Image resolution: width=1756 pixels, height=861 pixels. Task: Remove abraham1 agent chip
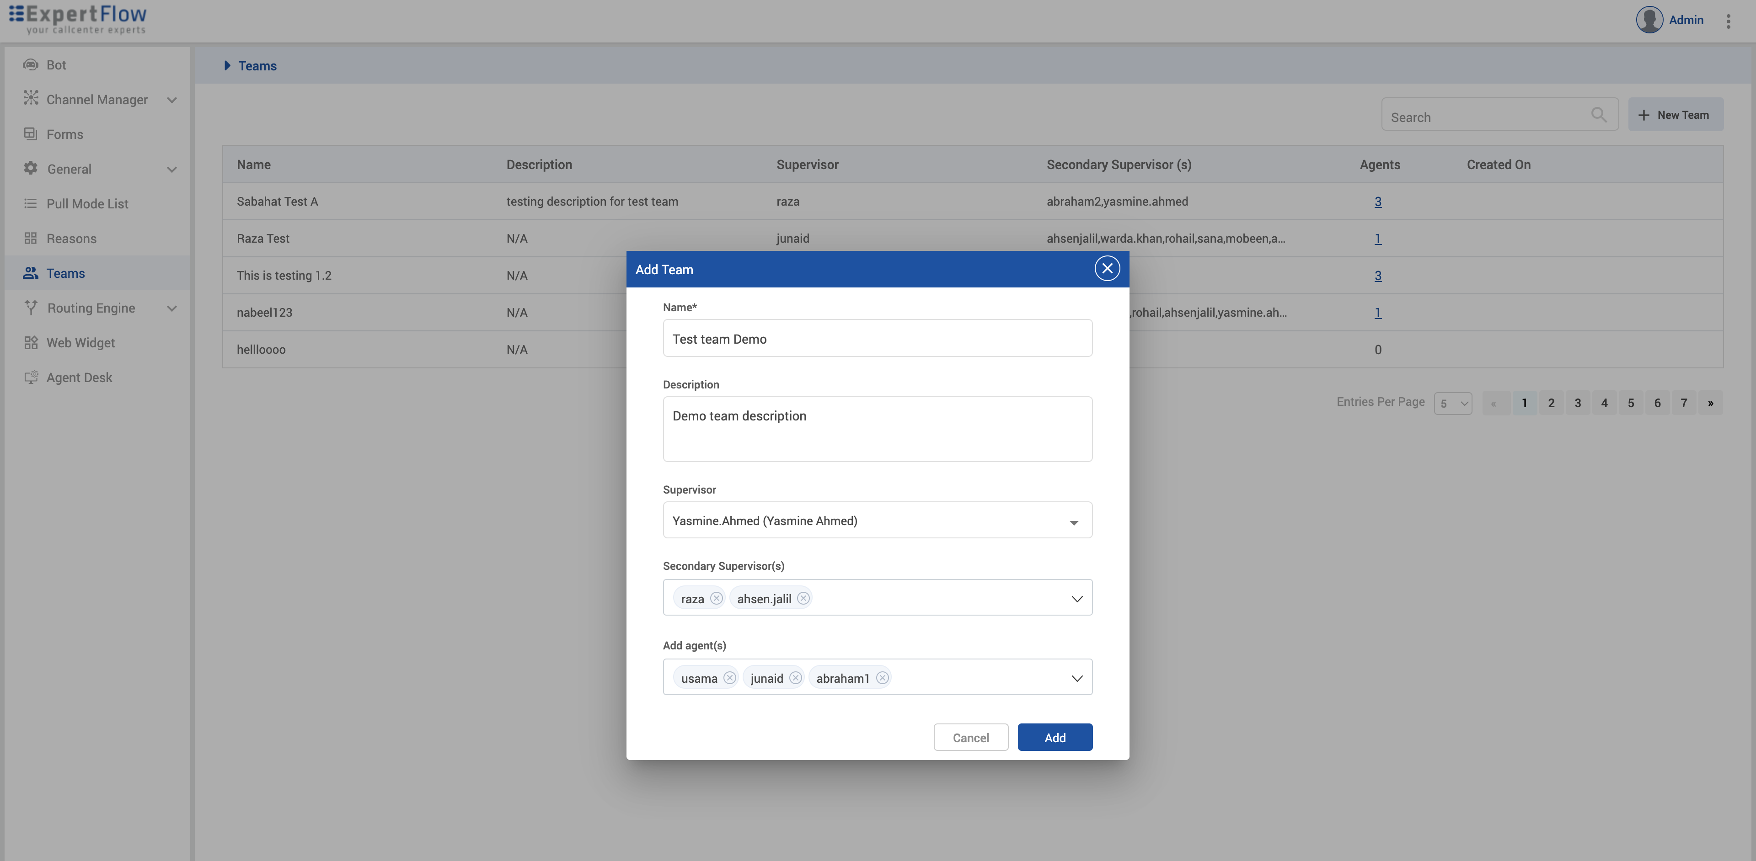882,678
